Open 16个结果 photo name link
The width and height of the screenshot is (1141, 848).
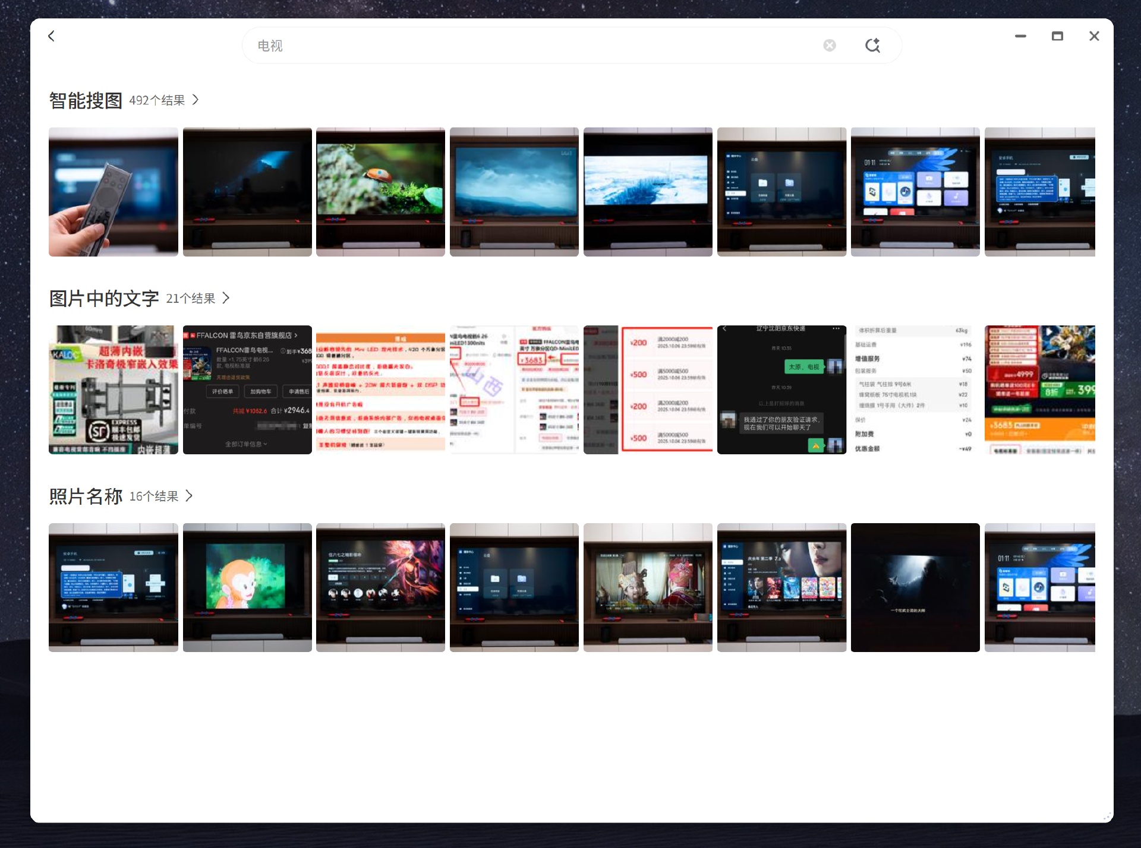pos(154,496)
